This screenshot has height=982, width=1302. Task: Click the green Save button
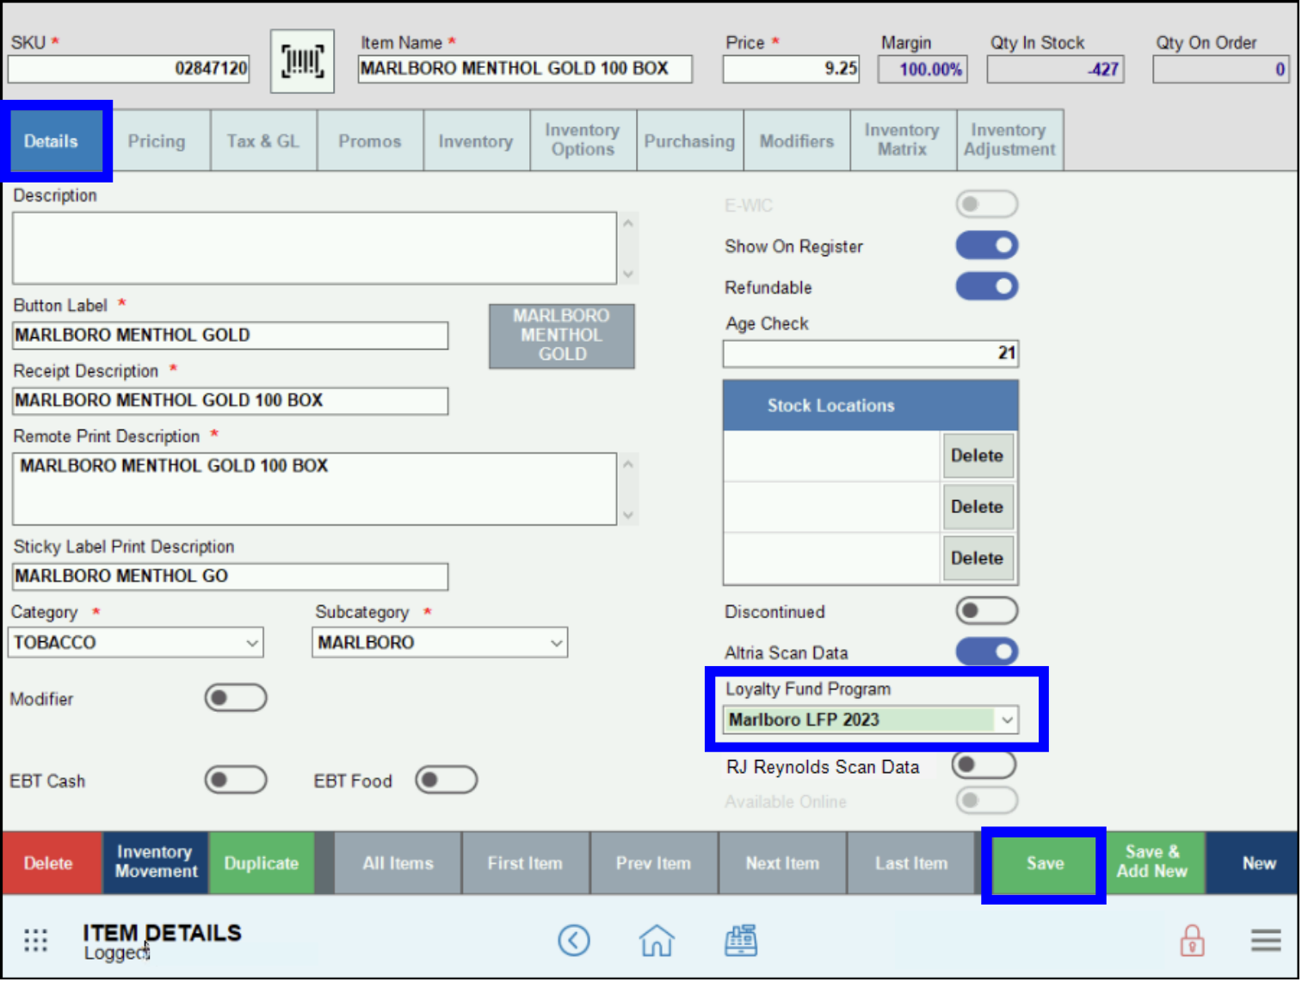(1045, 863)
